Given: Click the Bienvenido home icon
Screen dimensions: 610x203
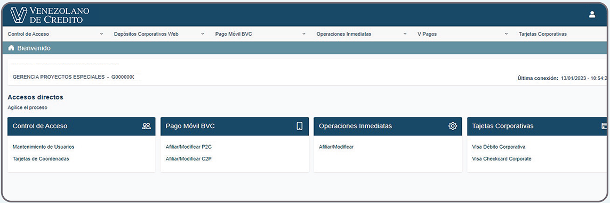Looking at the screenshot, I should tap(11, 48).
